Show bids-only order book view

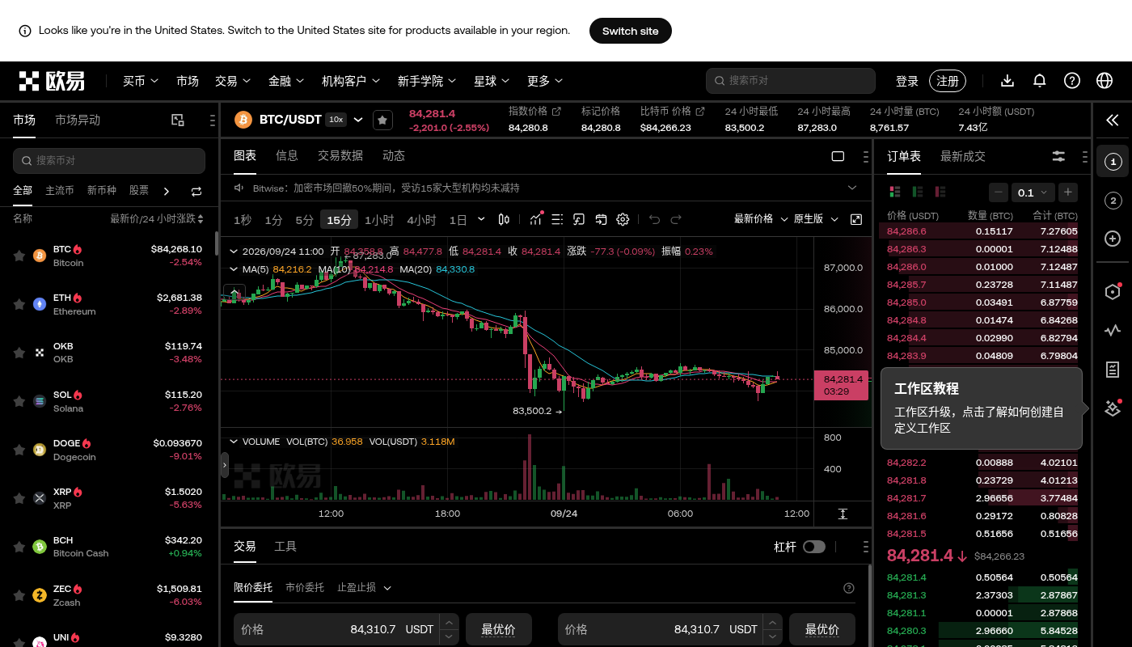pos(918,192)
